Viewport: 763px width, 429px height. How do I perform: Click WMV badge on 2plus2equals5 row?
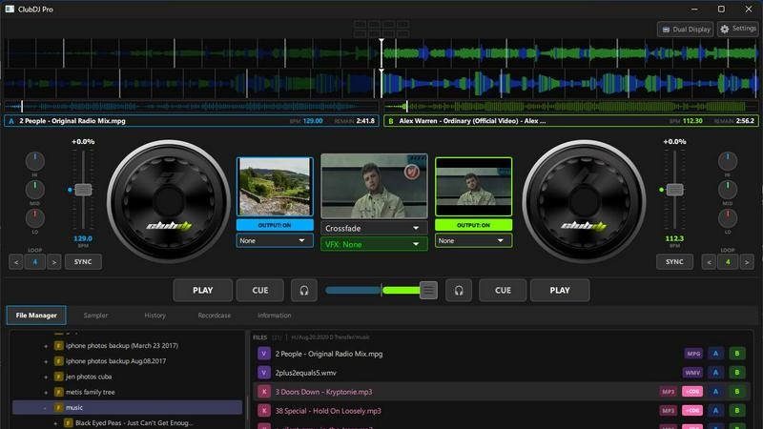point(692,373)
